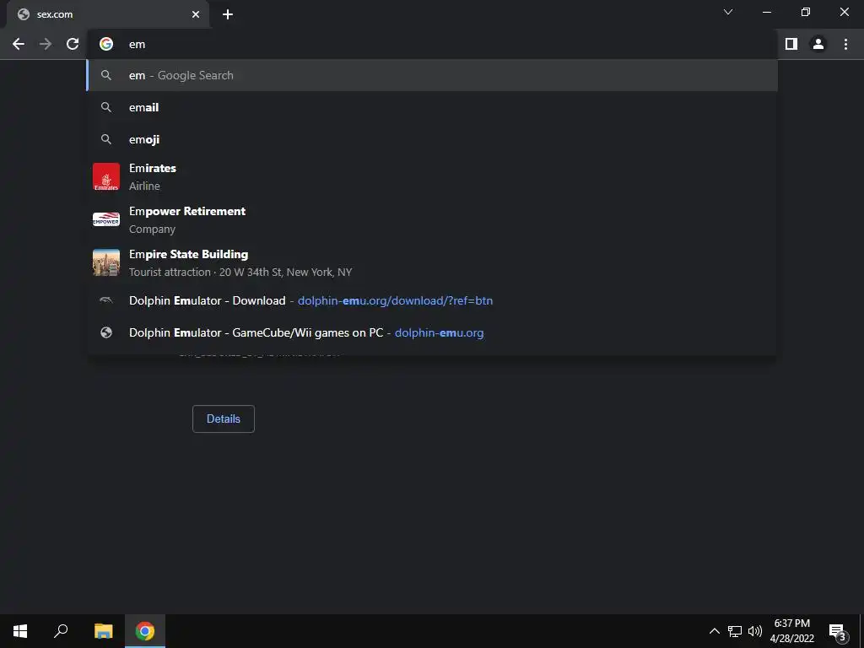Click the Emirates logo thumbnail
The width and height of the screenshot is (864, 648).
tap(106, 177)
